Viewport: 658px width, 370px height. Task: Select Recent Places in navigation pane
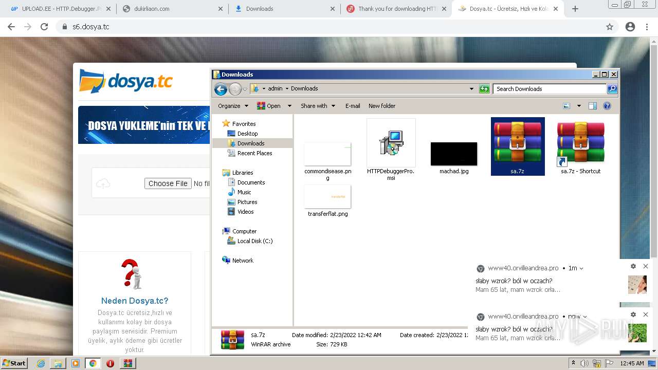coord(254,153)
